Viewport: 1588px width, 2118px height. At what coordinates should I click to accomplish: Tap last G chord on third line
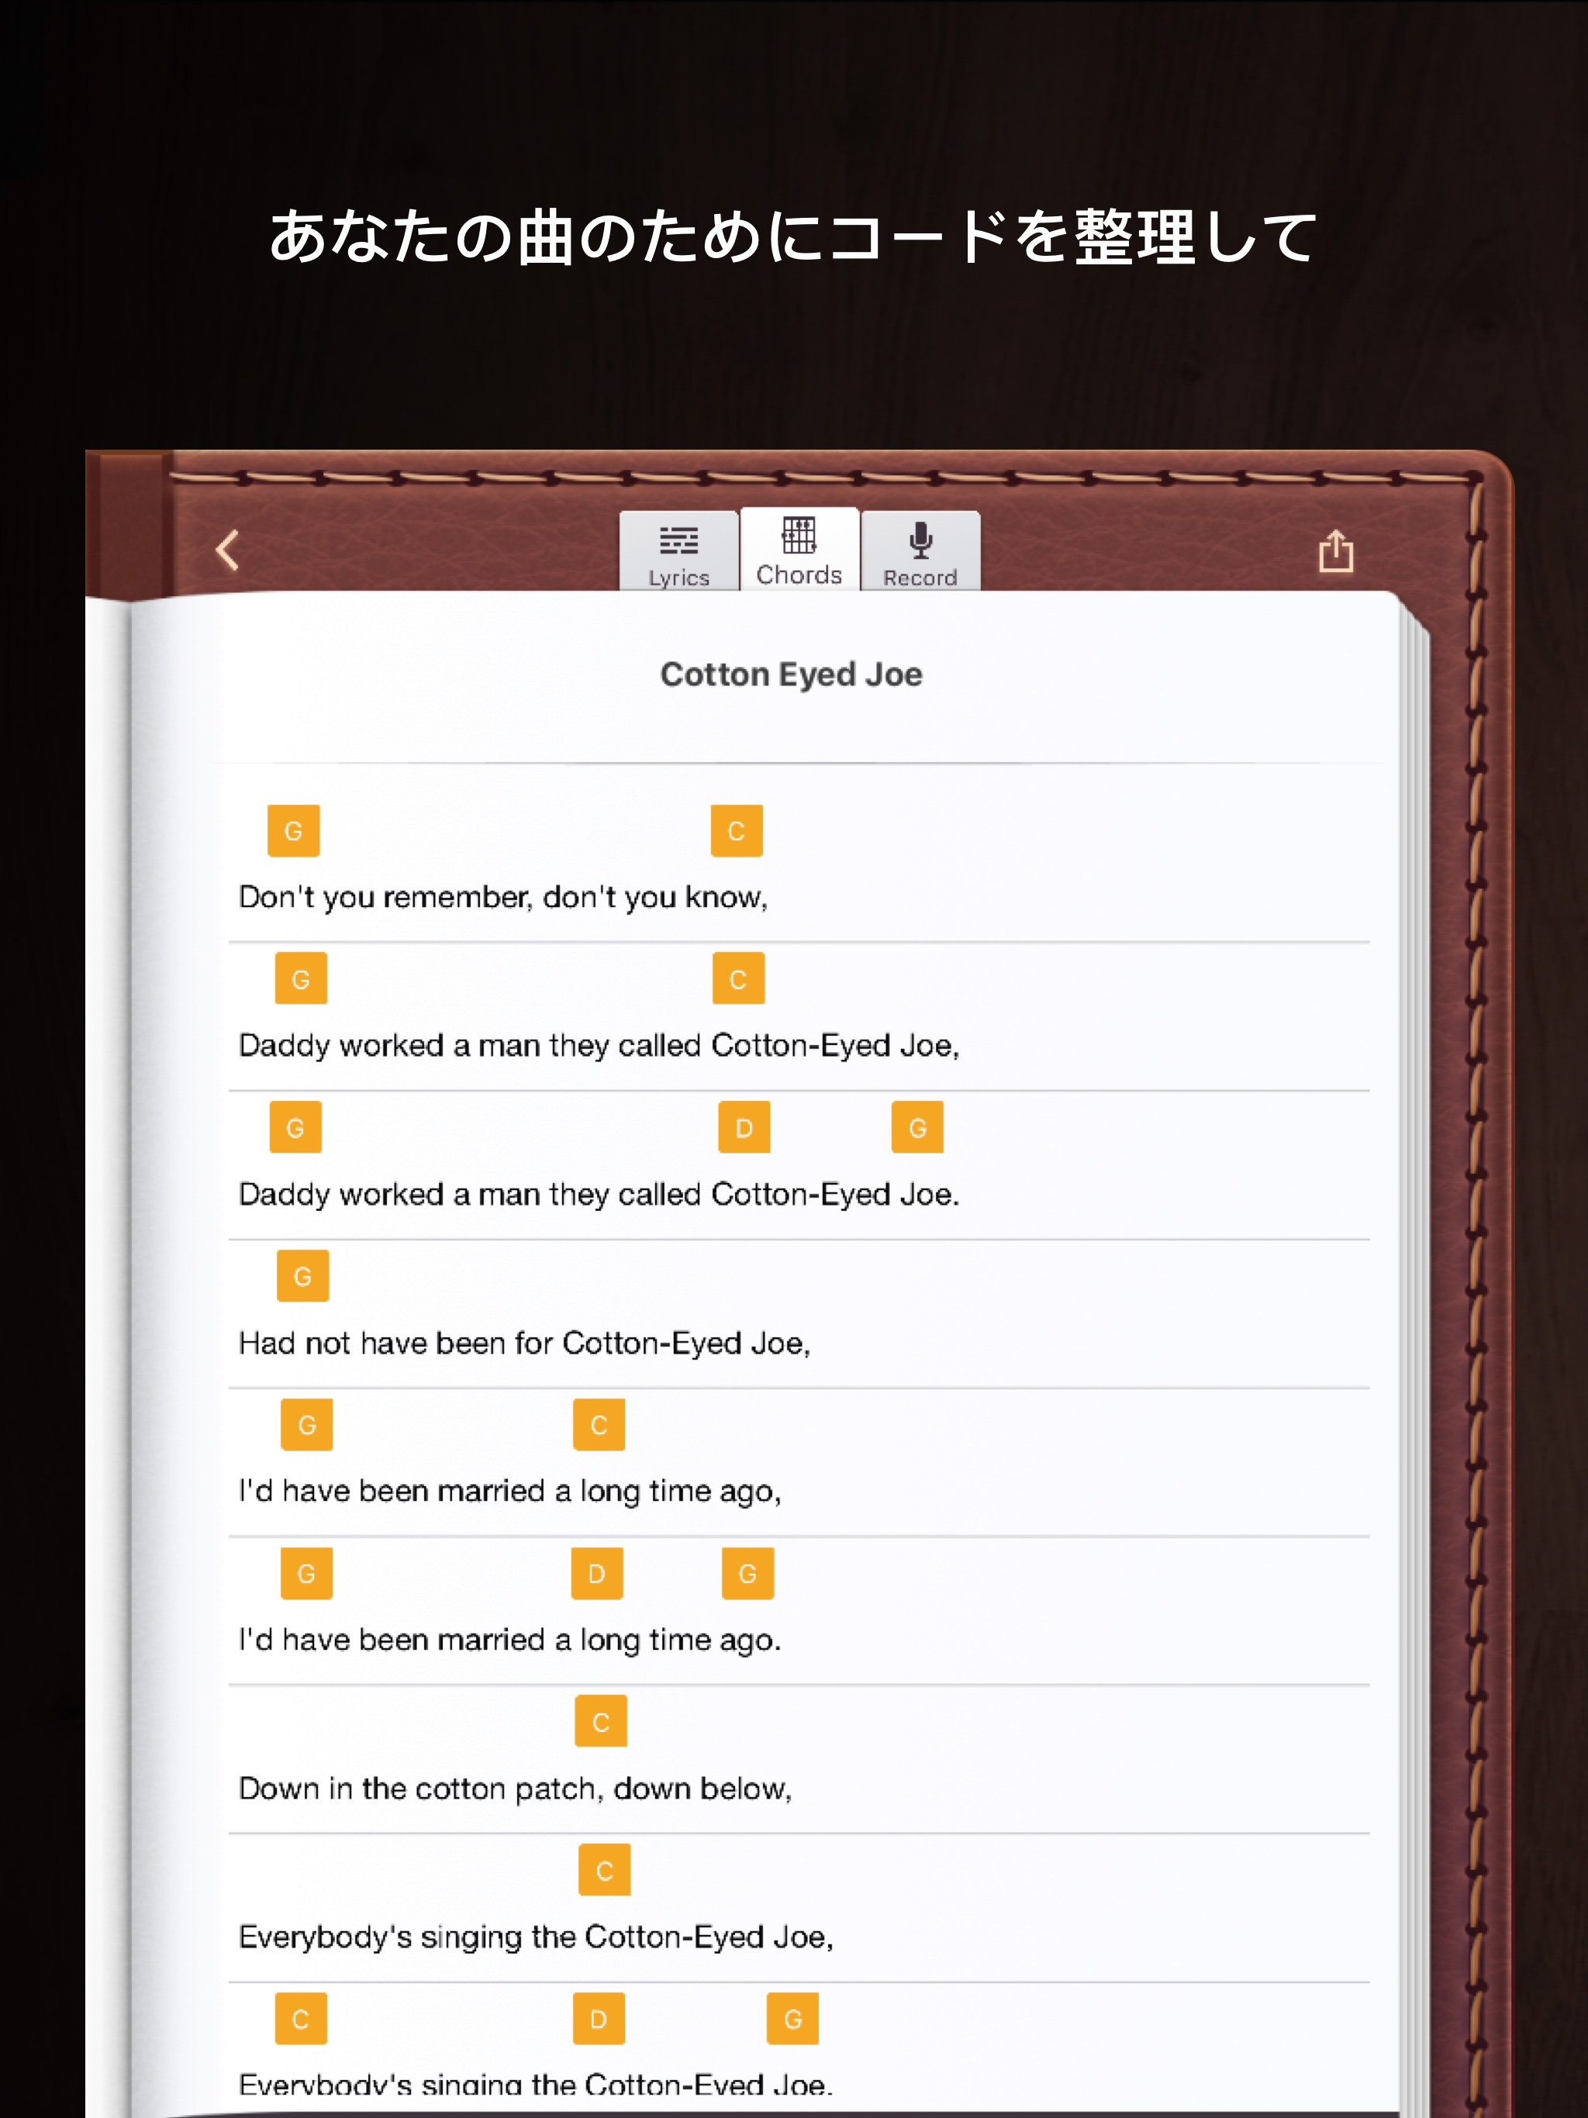coord(917,1127)
